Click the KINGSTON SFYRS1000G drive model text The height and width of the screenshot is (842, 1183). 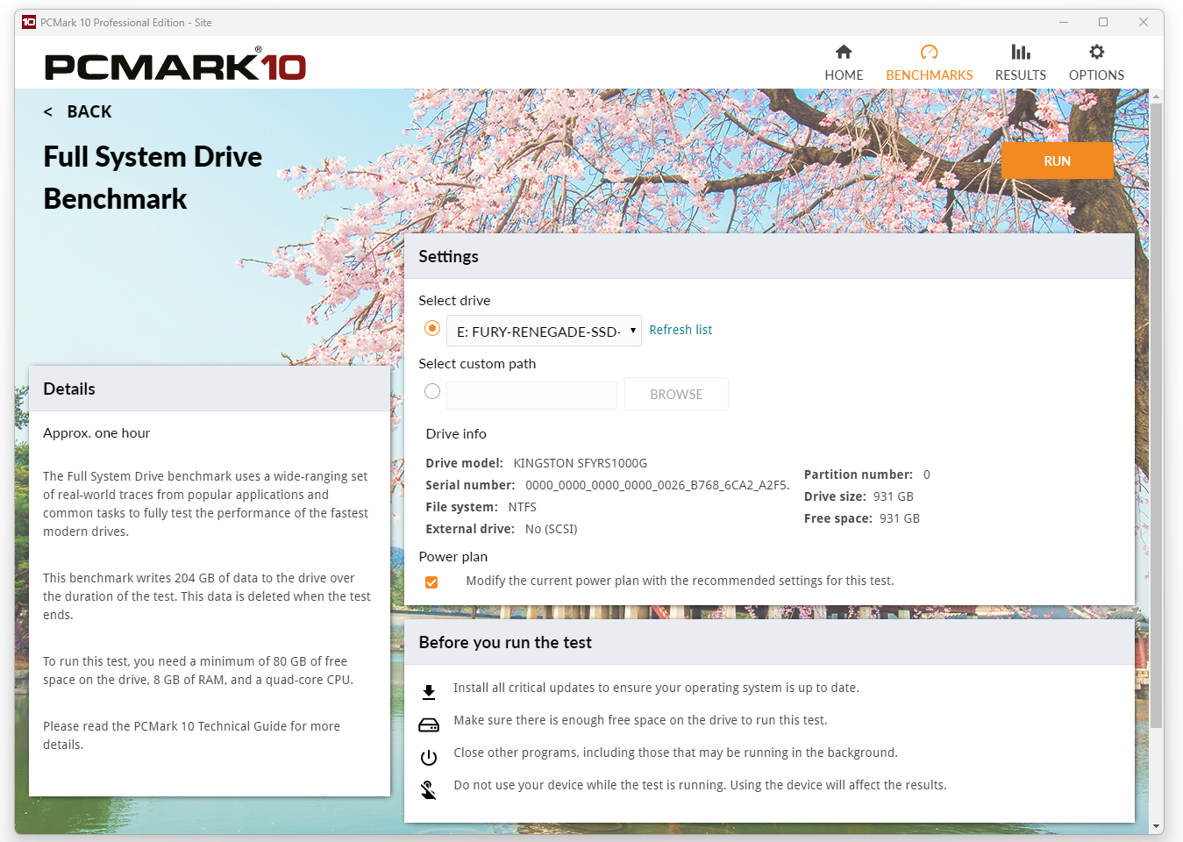[x=580, y=463]
